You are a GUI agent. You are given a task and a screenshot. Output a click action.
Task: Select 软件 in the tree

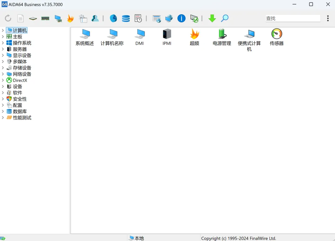[x=14, y=93]
